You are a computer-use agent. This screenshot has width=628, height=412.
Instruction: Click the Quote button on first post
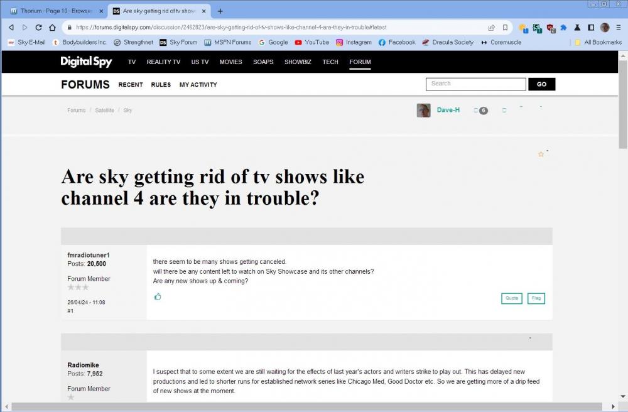512,298
